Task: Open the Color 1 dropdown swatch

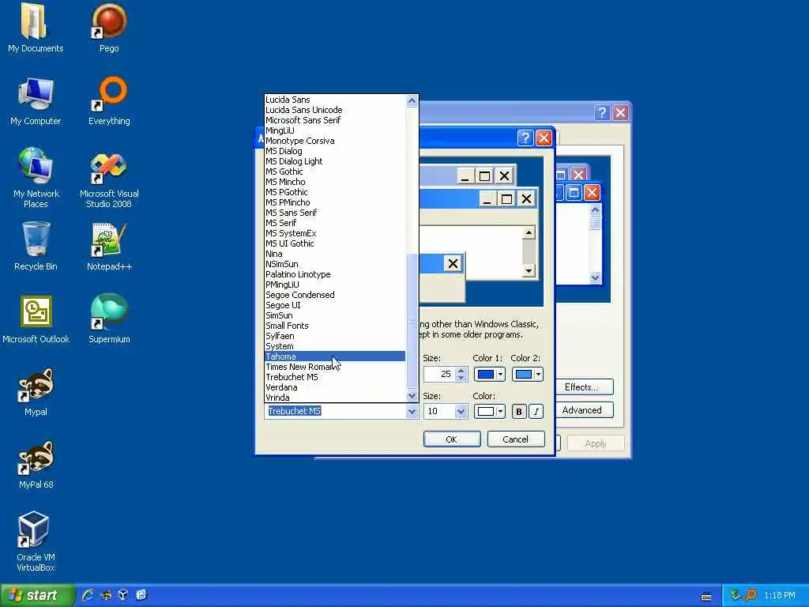Action: pyautogui.click(x=489, y=374)
